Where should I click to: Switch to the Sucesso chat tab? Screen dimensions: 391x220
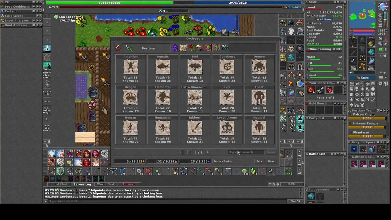[129, 184]
